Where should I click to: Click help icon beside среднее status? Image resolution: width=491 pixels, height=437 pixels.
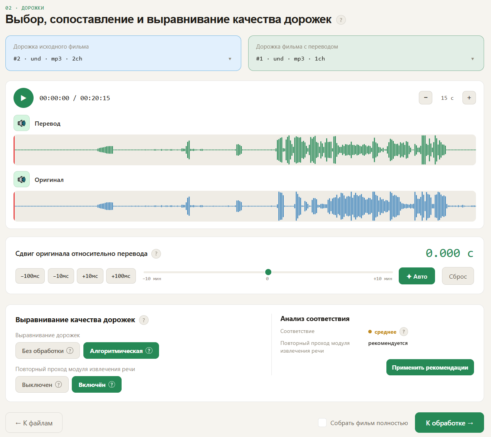coord(404,331)
